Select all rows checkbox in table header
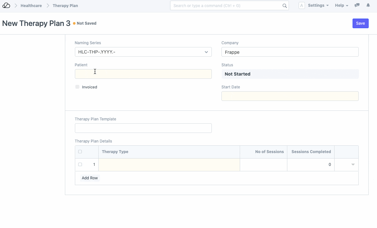 [80, 152]
